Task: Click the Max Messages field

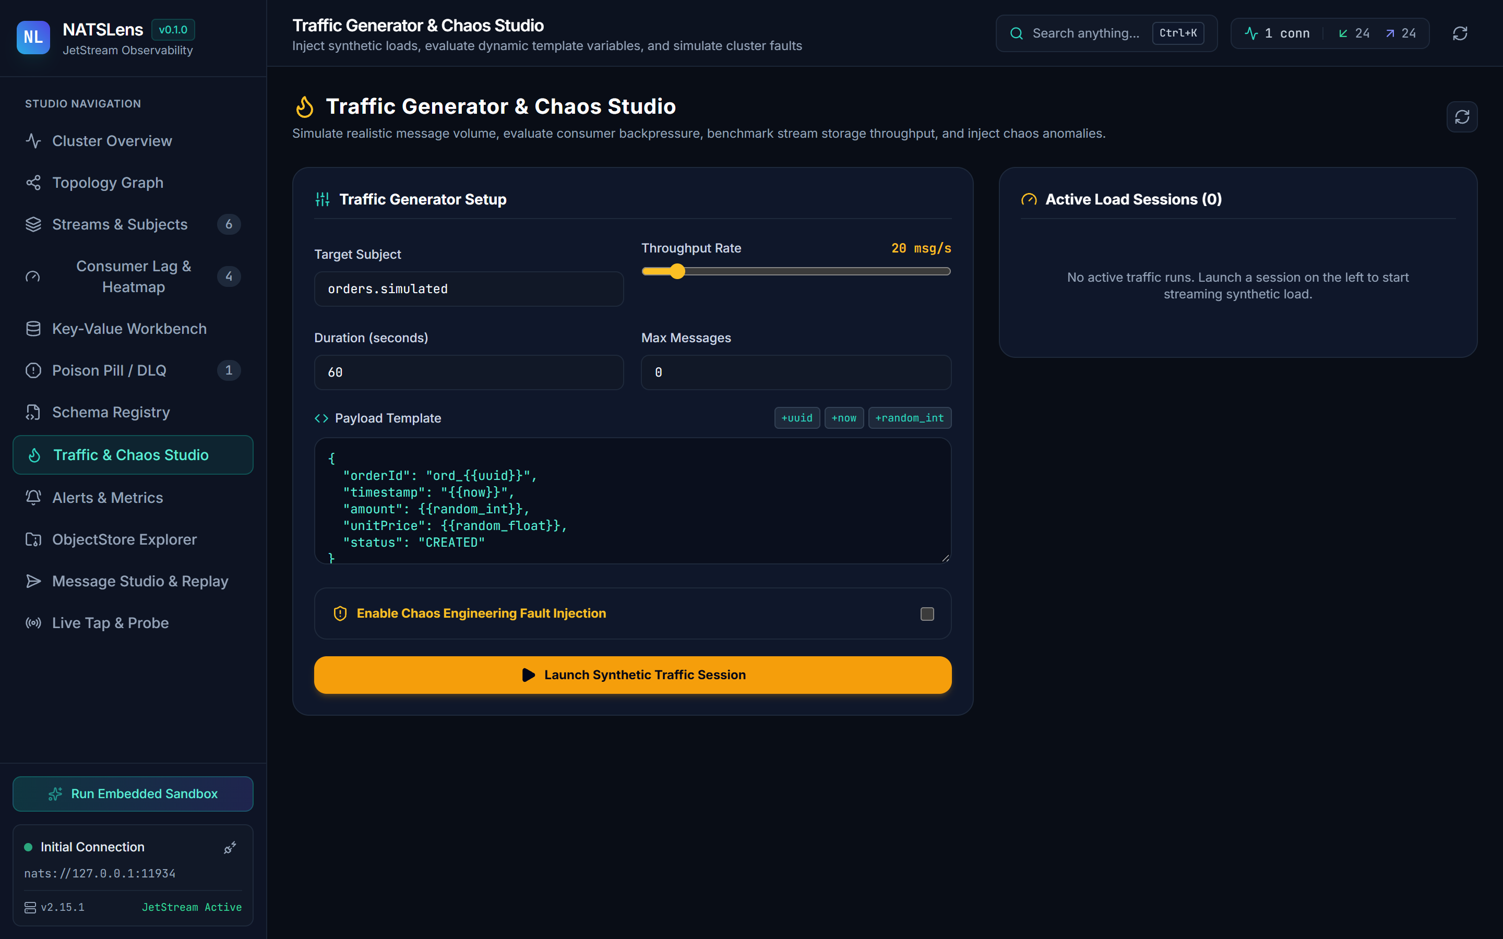Action: point(796,372)
